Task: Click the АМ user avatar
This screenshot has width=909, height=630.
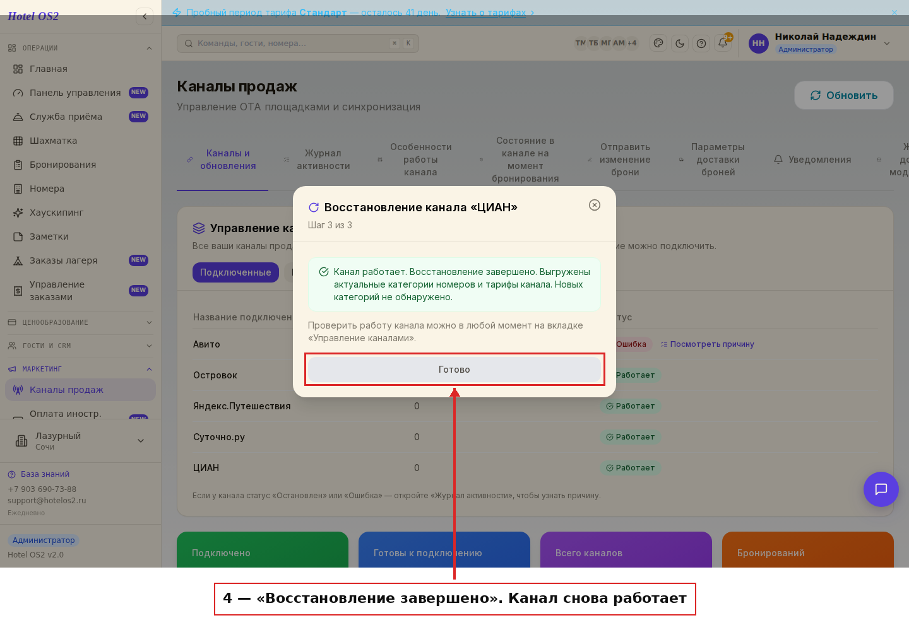Action: pos(619,43)
